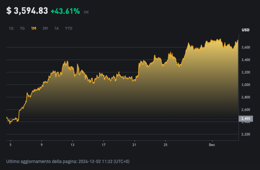Click the date marker 25 on x-axis
260x170 pixels.
click(165, 144)
